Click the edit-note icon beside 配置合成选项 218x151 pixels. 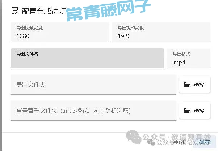click(15, 11)
